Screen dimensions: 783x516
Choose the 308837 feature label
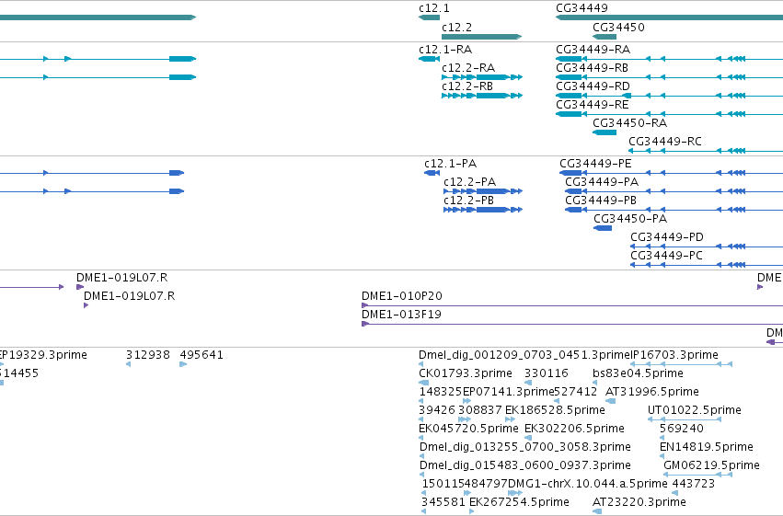[480, 411]
